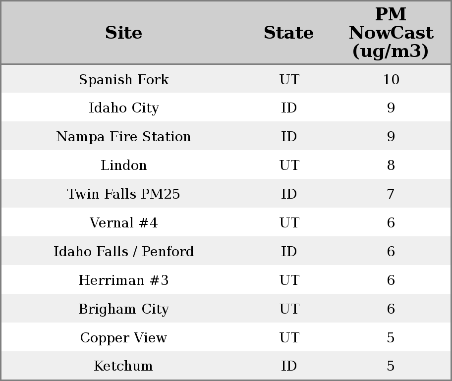Select the Spanish Fork site cell
Viewport: 452px width, 381px height.
[123, 80]
